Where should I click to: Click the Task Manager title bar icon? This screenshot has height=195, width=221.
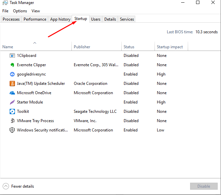(x=5, y=3)
